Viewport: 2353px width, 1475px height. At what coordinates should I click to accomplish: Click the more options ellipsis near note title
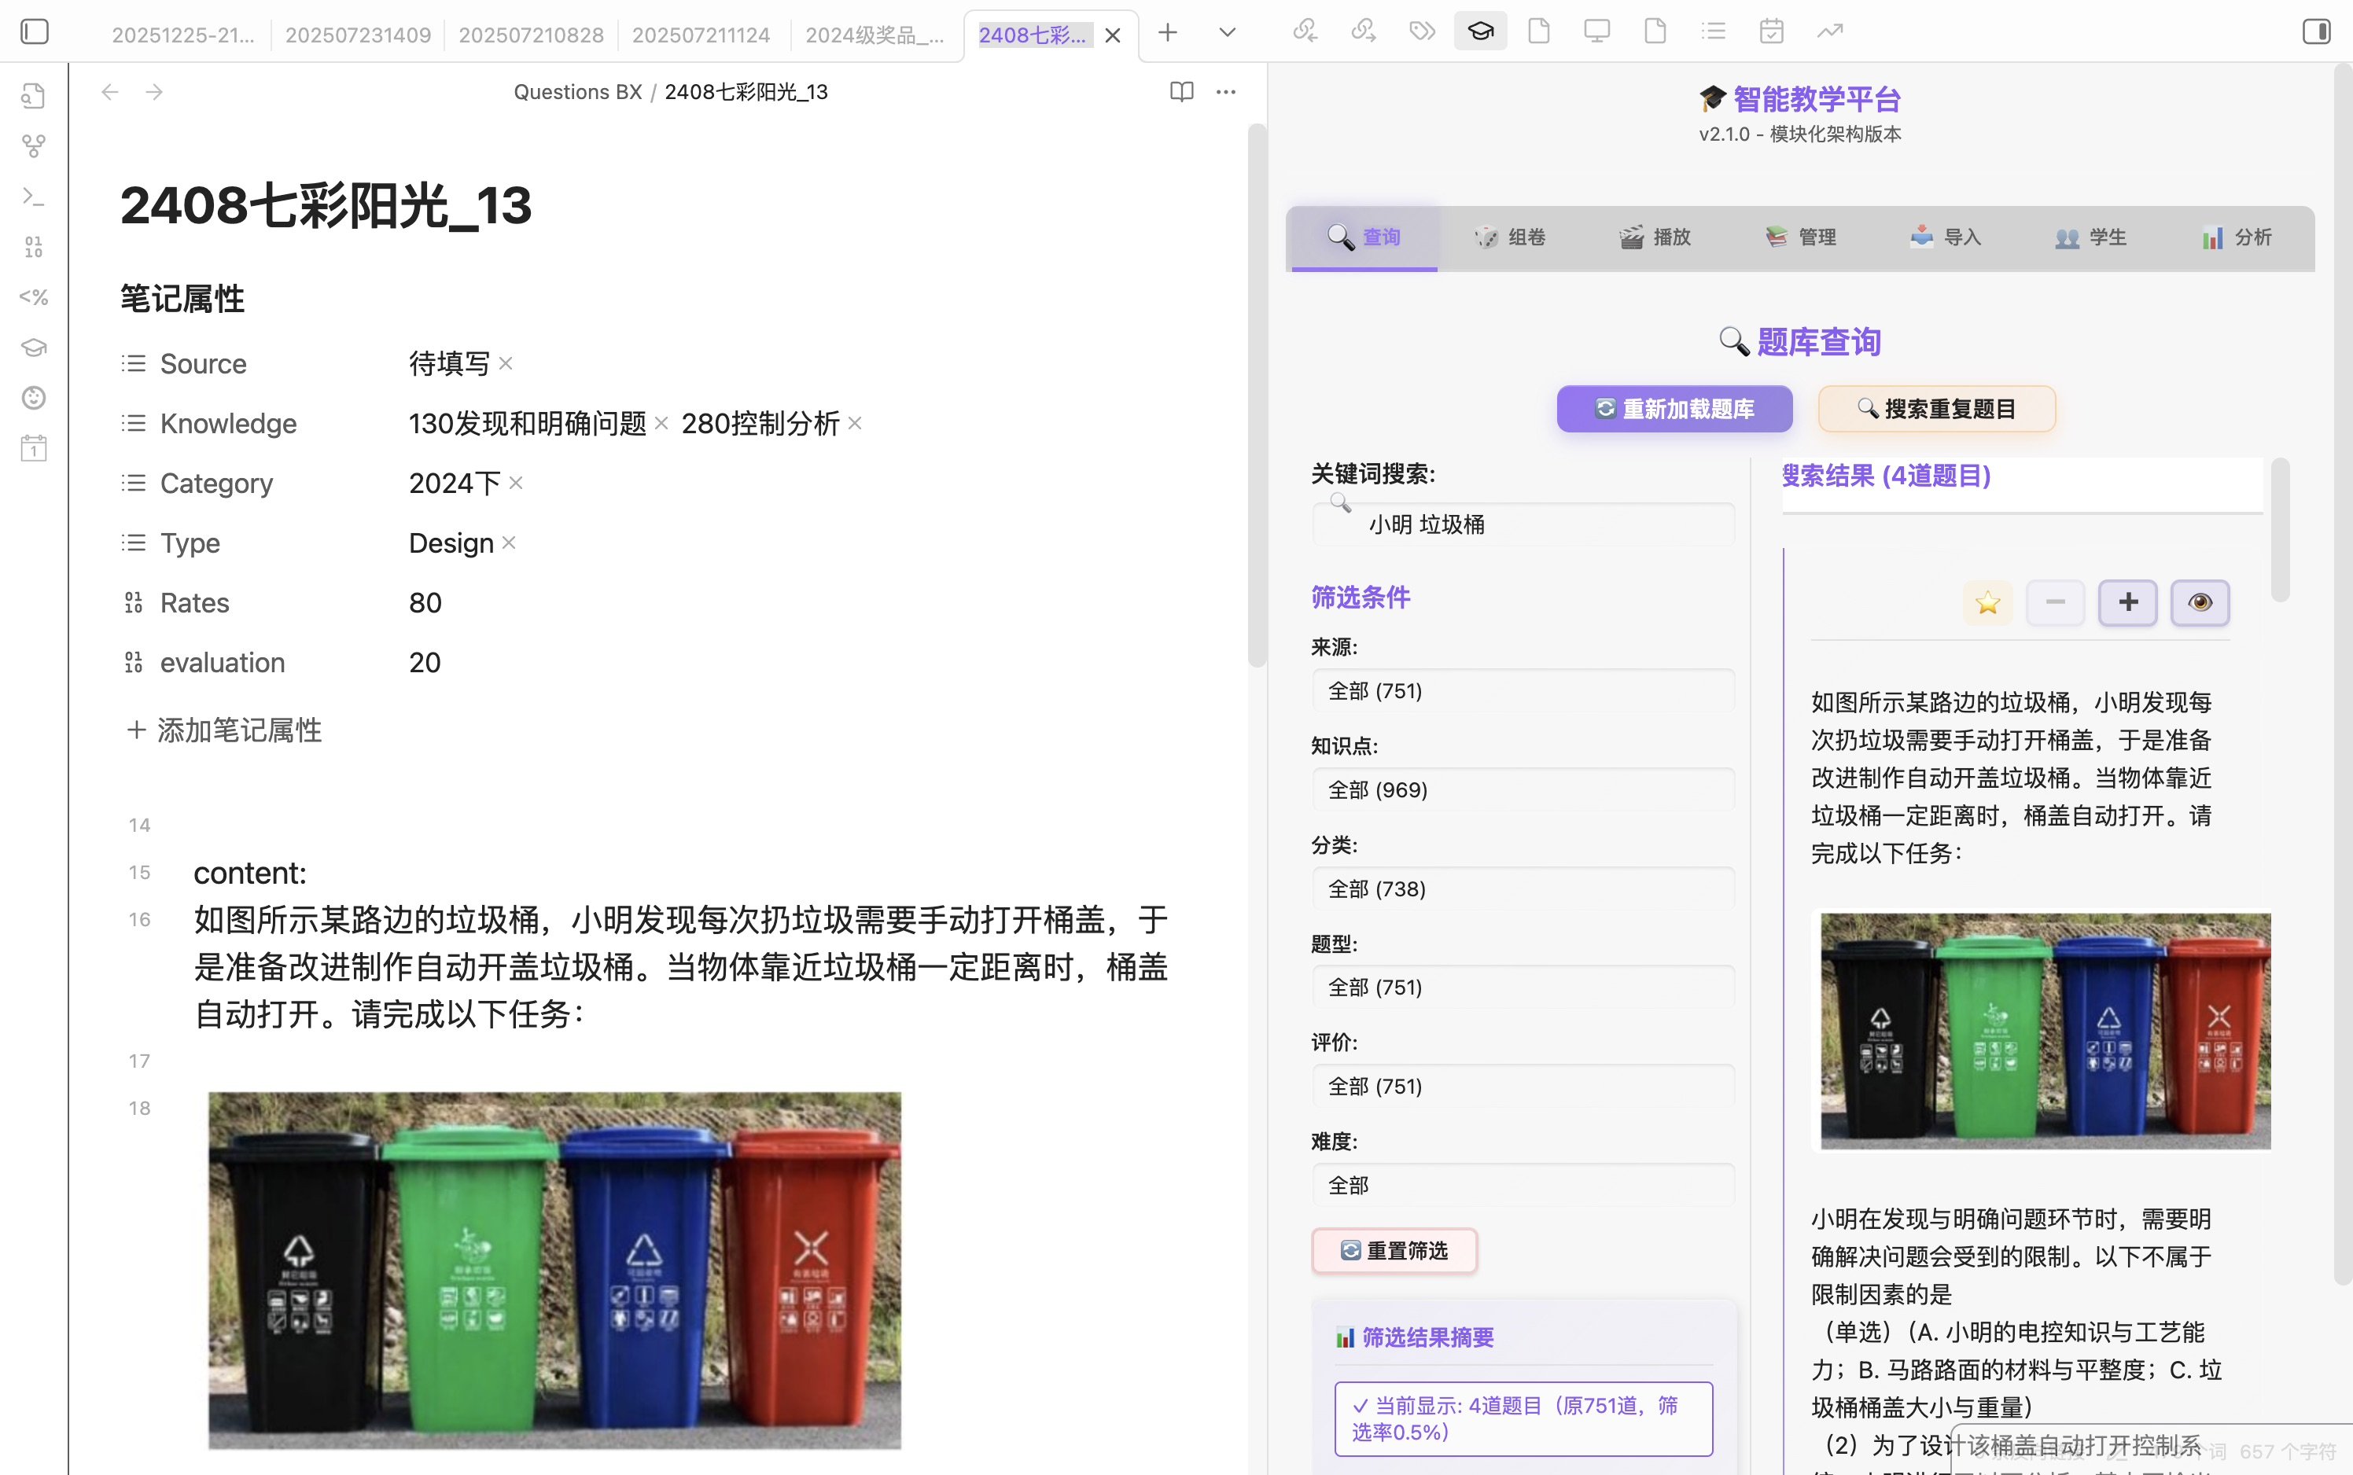tap(1225, 92)
